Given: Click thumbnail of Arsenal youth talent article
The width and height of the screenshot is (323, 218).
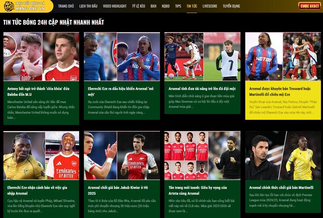Looking at the screenshot, I should 202,57.
